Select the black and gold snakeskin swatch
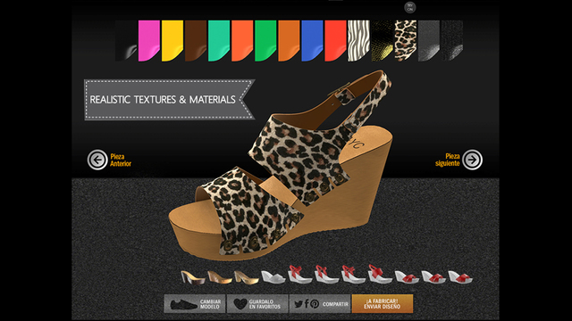Screen dimensions: 572x321 (382, 41)
